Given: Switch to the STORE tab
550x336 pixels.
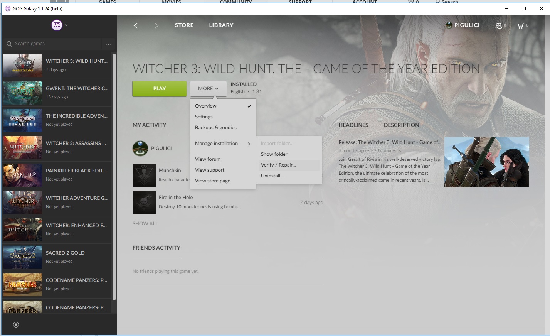Looking at the screenshot, I should (x=184, y=25).
